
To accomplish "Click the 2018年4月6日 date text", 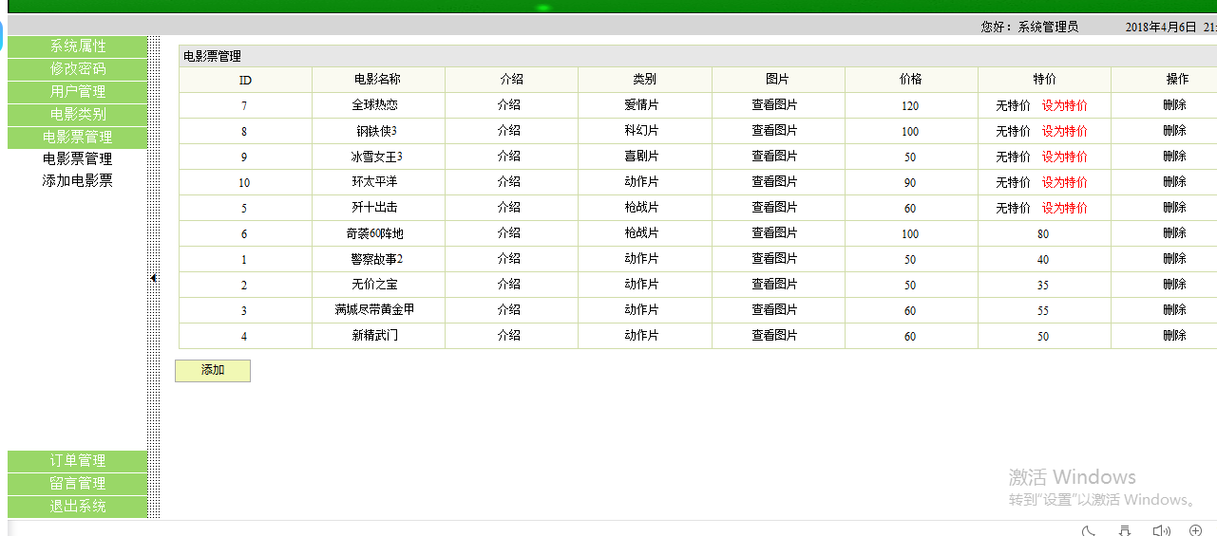I will coord(1161,28).
